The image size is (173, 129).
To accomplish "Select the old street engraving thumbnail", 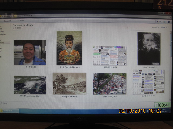I will (x=69, y=84).
